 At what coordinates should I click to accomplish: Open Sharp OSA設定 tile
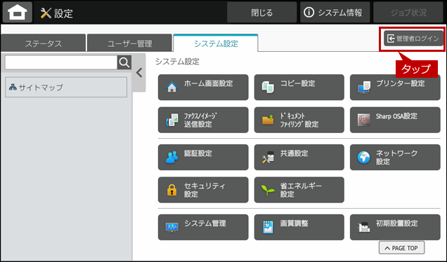pos(395,120)
